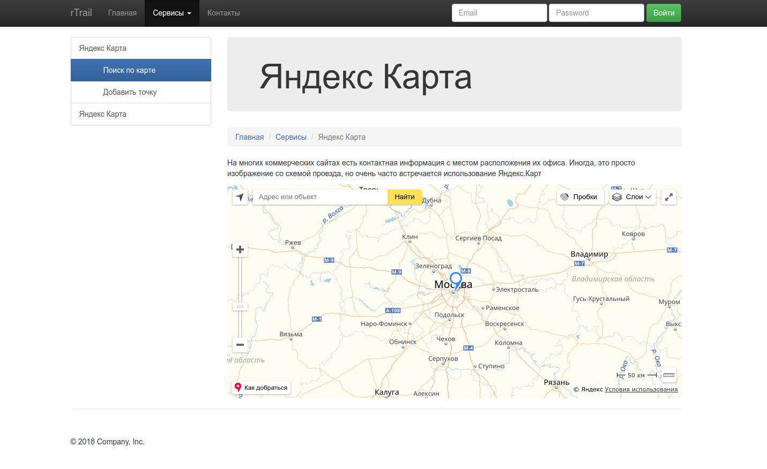Click the © 2018 Company, Inc. footer text
767x469 pixels.
point(108,442)
